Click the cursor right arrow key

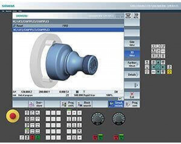(x=163, y=67)
